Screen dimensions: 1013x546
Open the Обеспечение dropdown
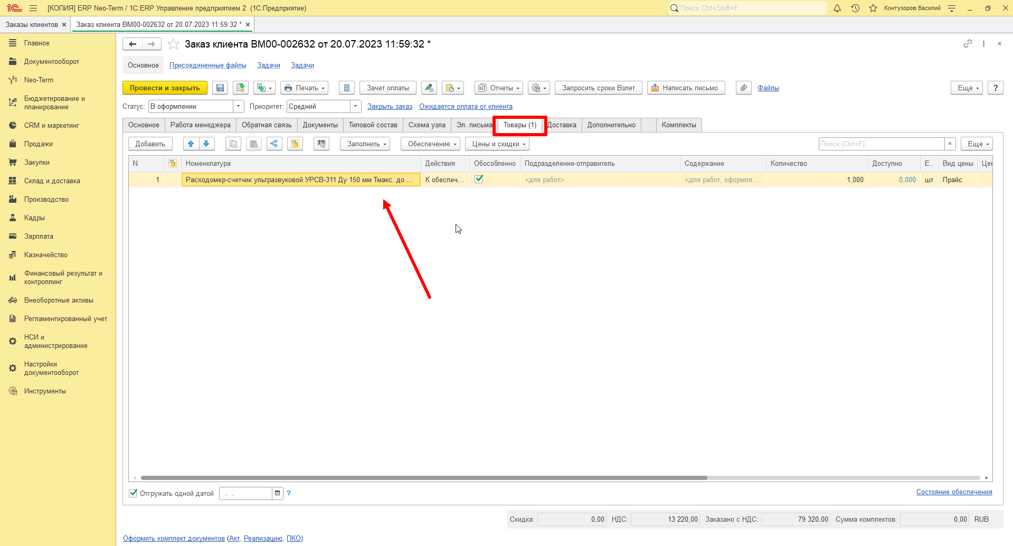[x=430, y=144]
